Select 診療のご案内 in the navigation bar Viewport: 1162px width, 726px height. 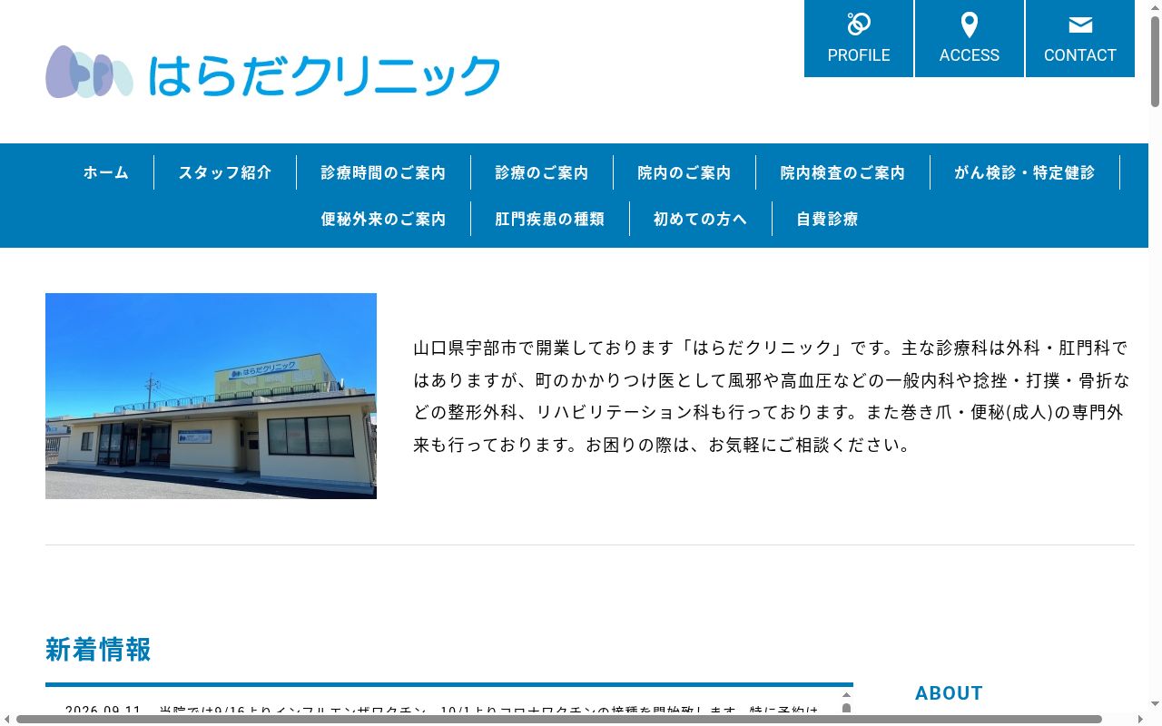coord(542,172)
